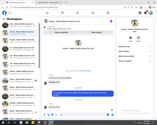Open Rubyy 4beds 3baths conversation
The image size is (157, 125).
19,88
